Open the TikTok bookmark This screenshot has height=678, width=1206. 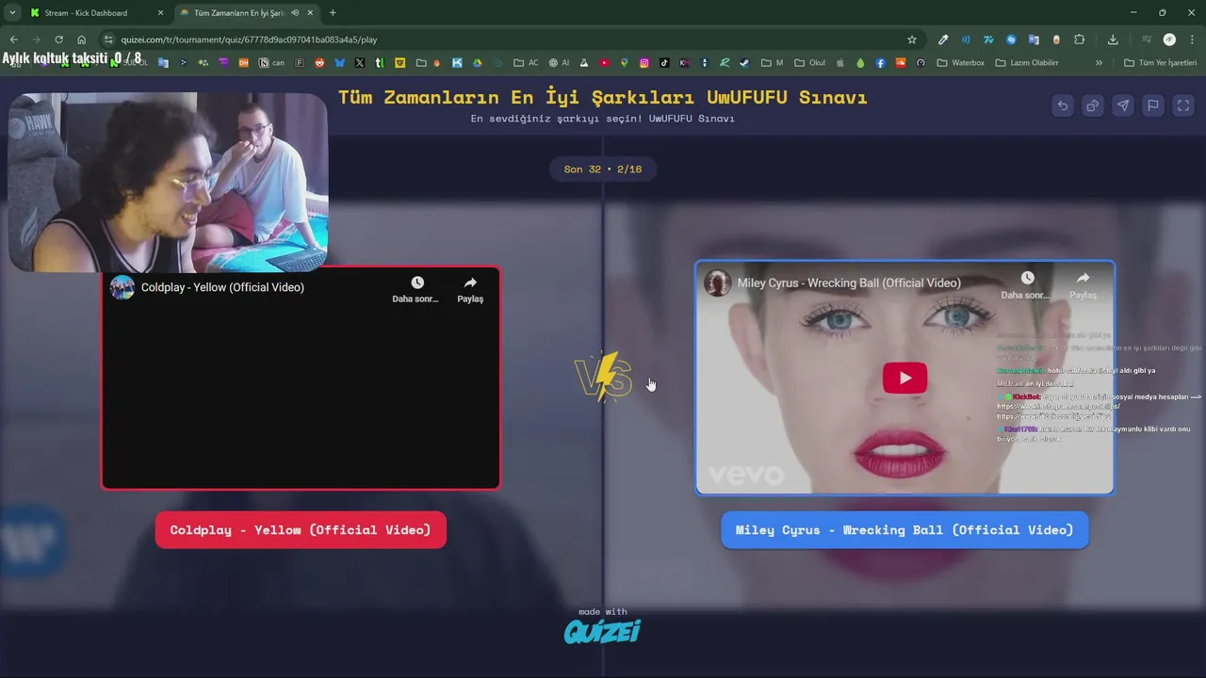[664, 63]
